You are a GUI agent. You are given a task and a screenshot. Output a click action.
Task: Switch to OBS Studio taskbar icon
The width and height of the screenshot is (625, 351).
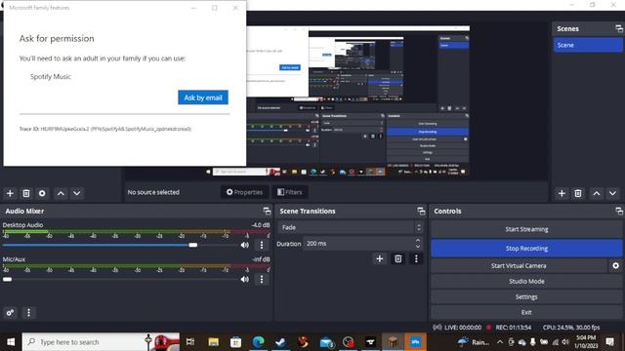(x=349, y=342)
